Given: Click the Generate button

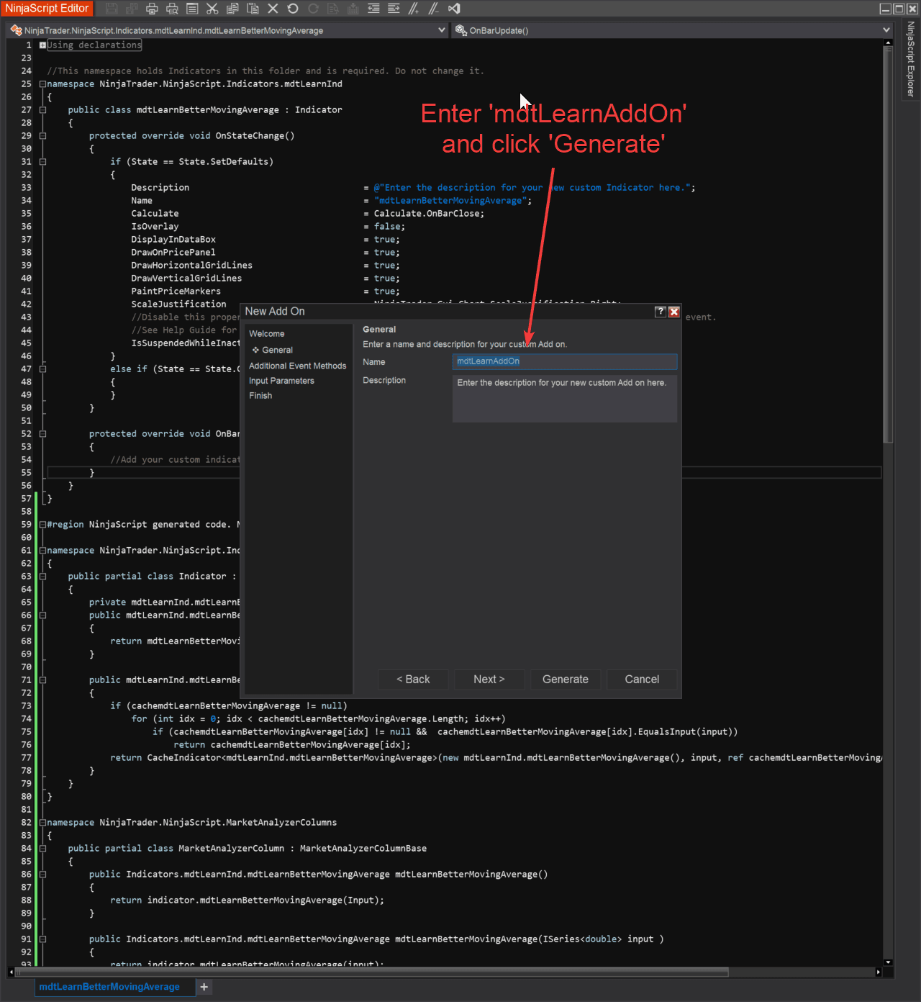Looking at the screenshot, I should tap(566, 680).
